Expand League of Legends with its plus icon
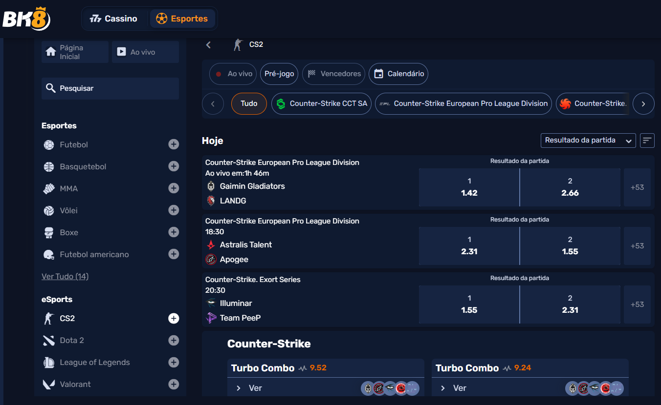The image size is (661, 405). [174, 362]
